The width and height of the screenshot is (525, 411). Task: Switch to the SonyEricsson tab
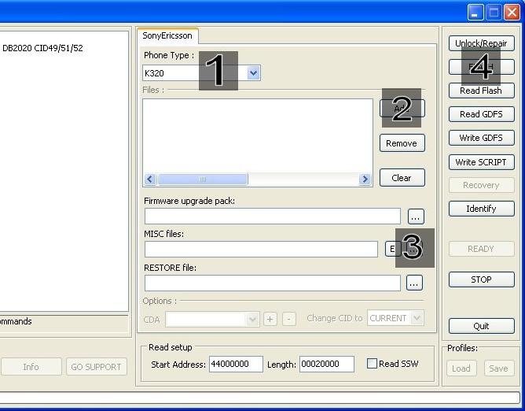click(167, 35)
